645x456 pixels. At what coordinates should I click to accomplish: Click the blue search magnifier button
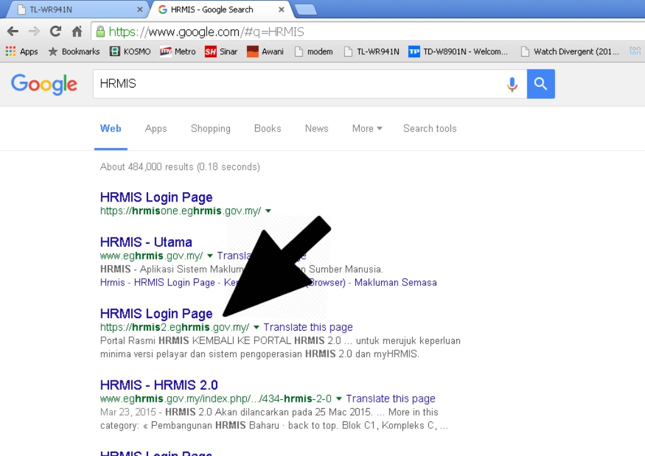coord(540,84)
